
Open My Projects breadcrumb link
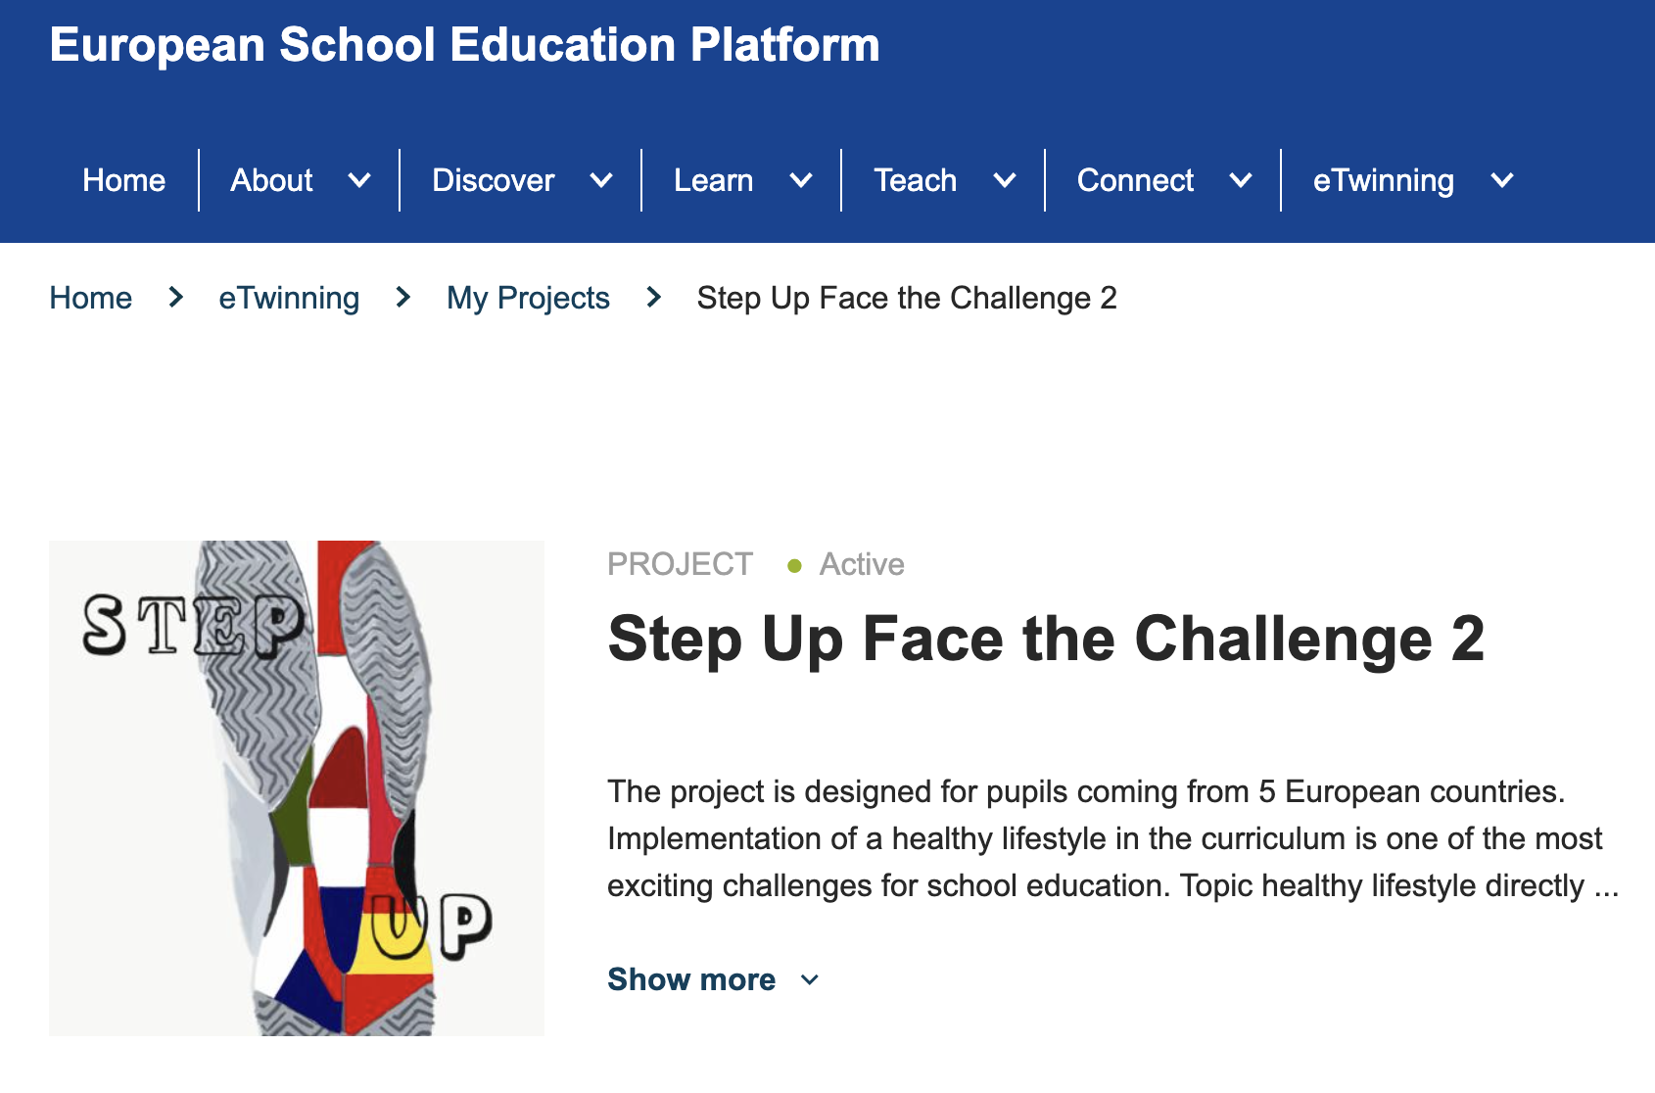tap(529, 298)
